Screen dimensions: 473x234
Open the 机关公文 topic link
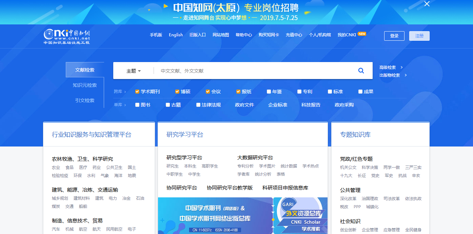348,168
